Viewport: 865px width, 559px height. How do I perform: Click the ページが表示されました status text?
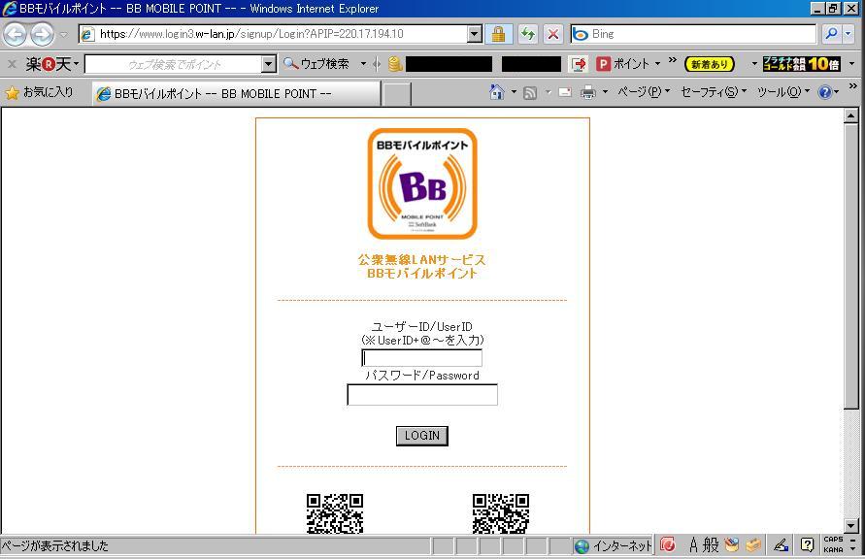[x=54, y=545]
